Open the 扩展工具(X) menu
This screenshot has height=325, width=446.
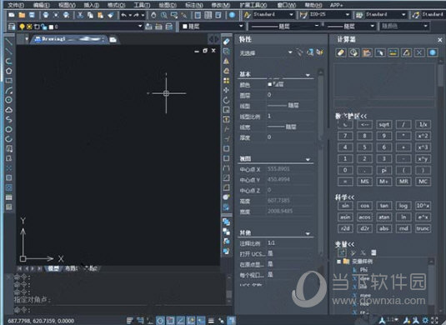(x=253, y=5)
